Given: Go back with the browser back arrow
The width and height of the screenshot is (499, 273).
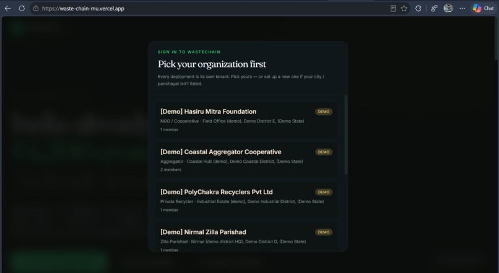Looking at the screenshot, I should tap(8, 9).
